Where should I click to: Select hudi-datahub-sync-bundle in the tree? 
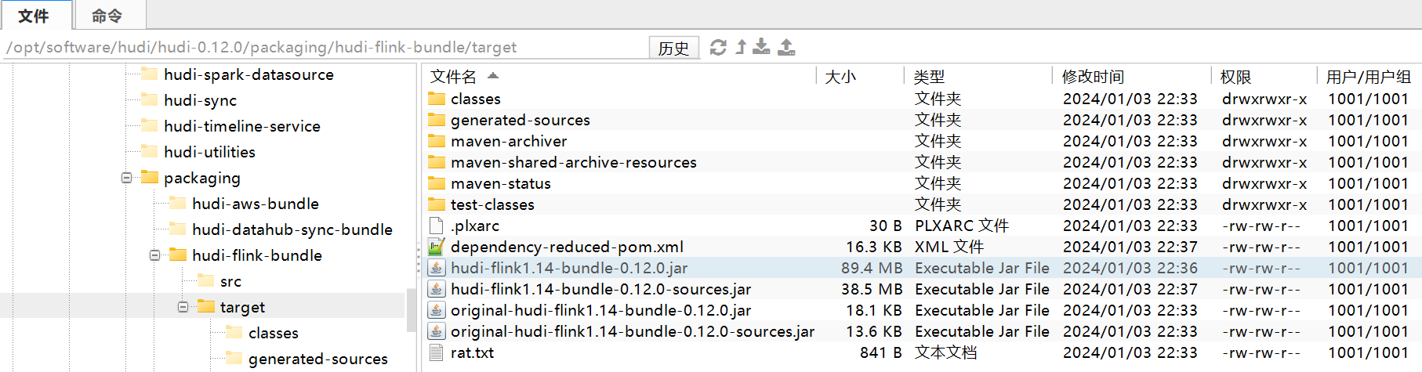click(292, 229)
